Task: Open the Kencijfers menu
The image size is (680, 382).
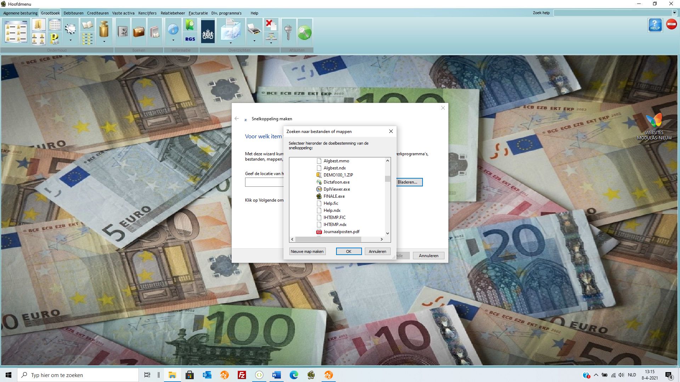Action: point(147,13)
